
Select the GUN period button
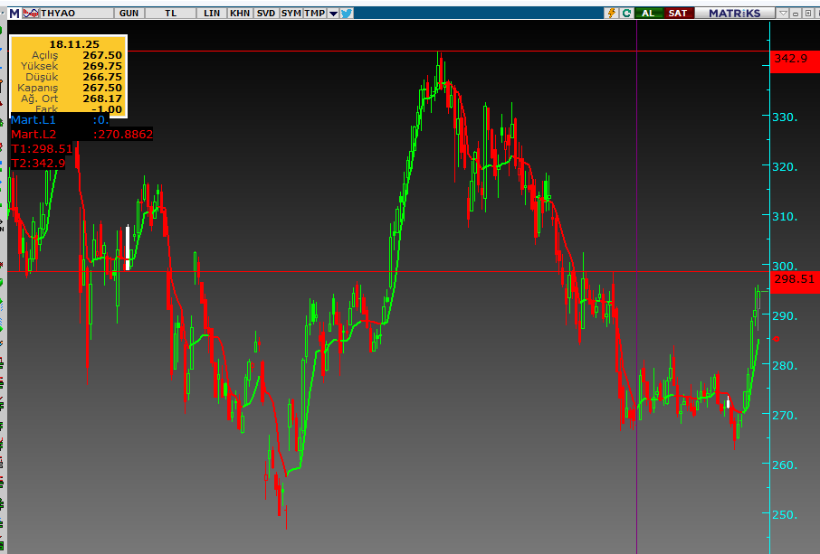[129, 13]
